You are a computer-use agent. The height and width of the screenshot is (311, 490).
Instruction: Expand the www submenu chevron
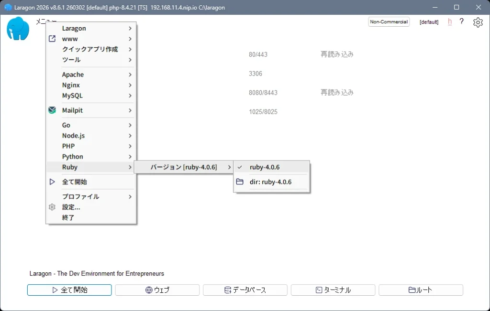click(130, 39)
